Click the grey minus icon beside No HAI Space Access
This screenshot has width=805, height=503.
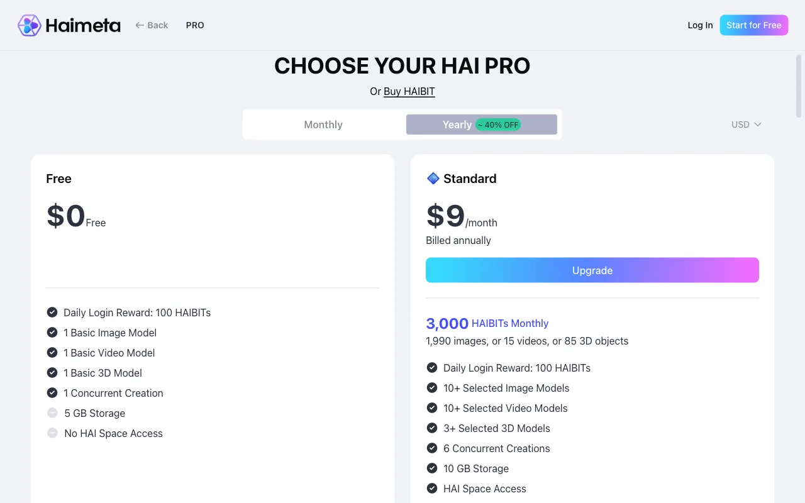point(52,433)
